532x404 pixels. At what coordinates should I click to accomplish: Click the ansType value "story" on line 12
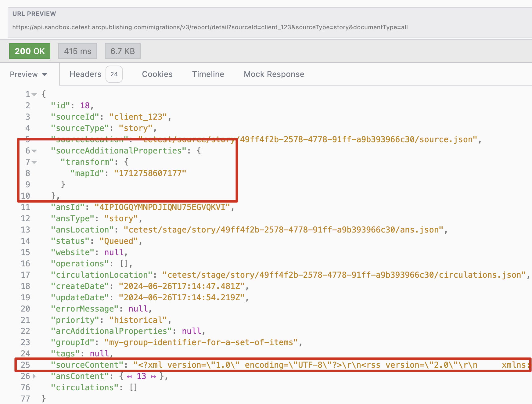tap(121, 218)
